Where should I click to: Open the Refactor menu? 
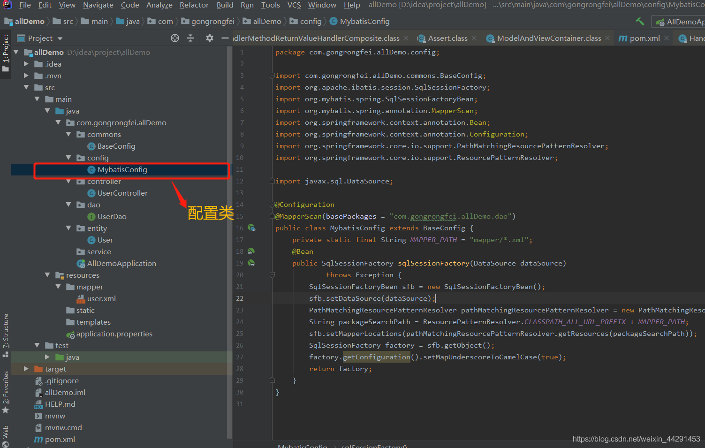pyautogui.click(x=194, y=5)
